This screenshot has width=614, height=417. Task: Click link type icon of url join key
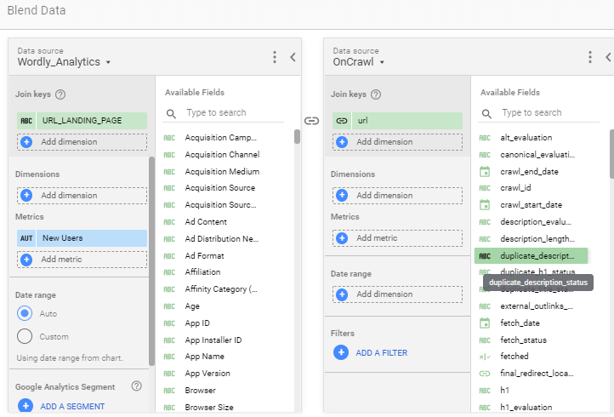tap(342, 121)
